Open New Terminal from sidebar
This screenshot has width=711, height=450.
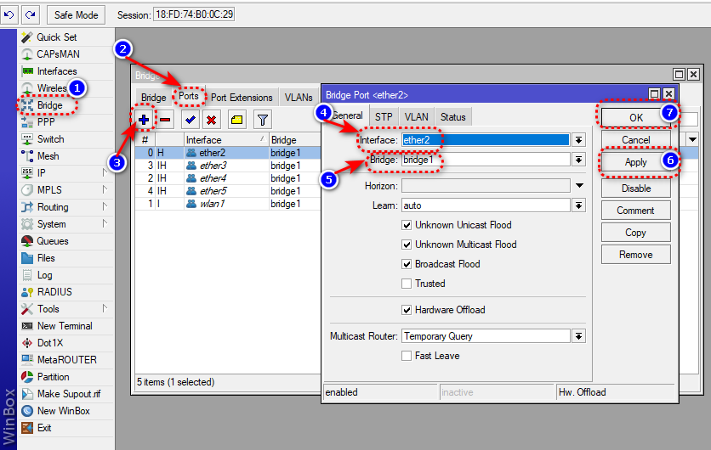tap(65, 326)
